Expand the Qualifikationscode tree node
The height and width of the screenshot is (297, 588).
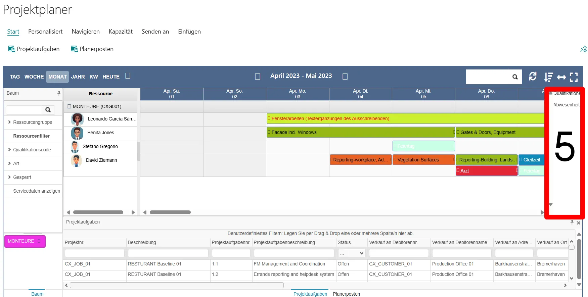9,150
